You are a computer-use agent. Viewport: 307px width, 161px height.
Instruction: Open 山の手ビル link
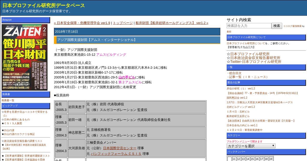point(127,77)
